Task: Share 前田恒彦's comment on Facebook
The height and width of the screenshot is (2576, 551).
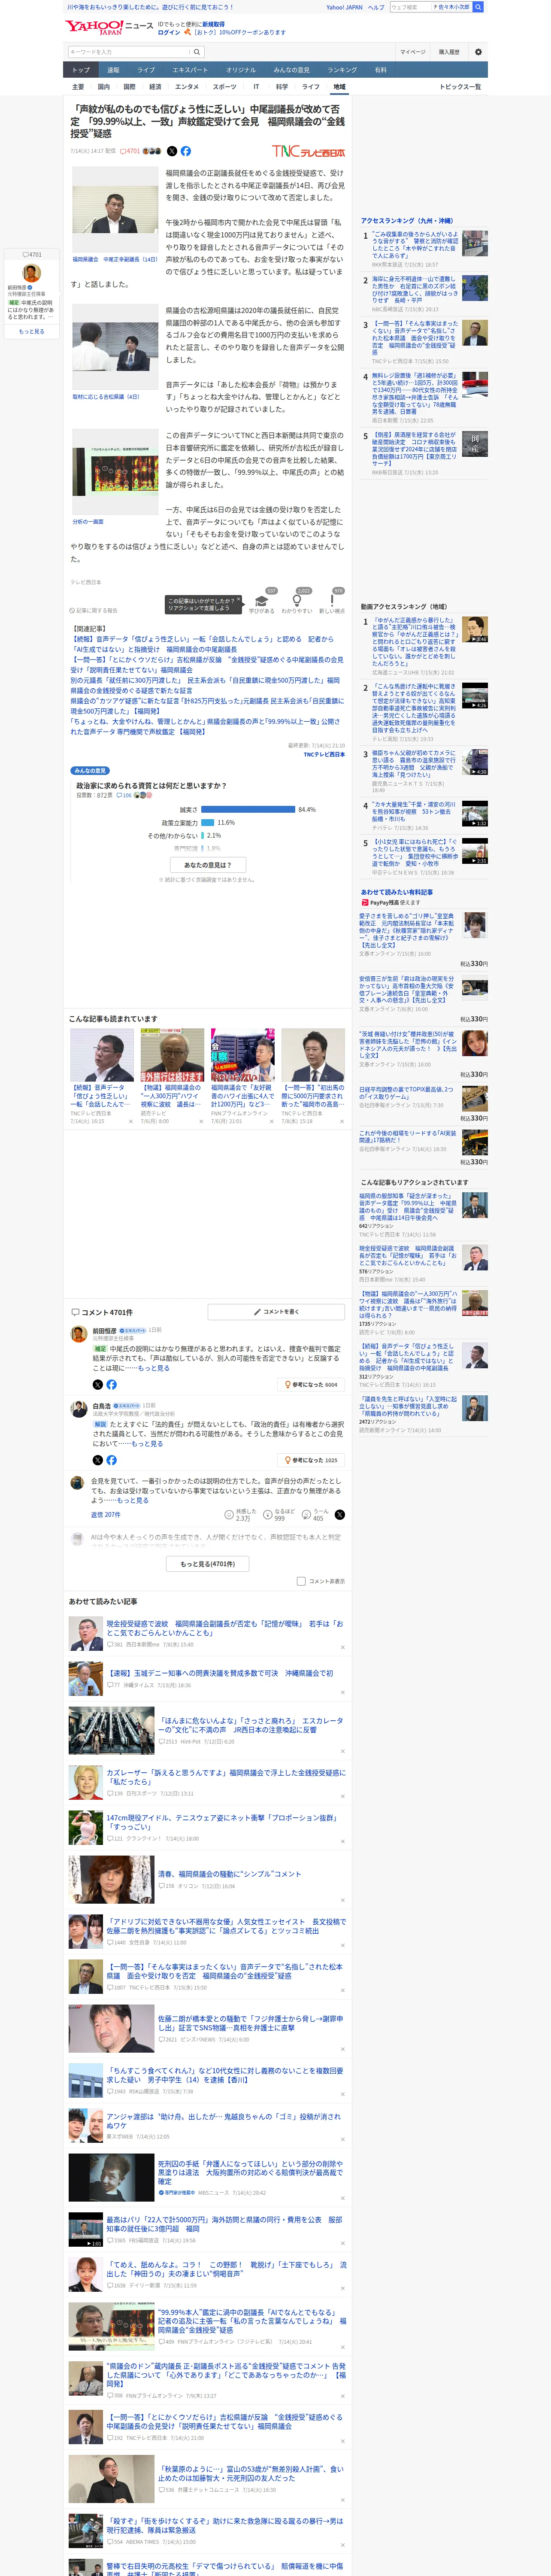Action: click(112, 1384)
